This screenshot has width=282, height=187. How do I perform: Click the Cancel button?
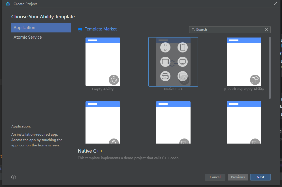coord(215,177)
